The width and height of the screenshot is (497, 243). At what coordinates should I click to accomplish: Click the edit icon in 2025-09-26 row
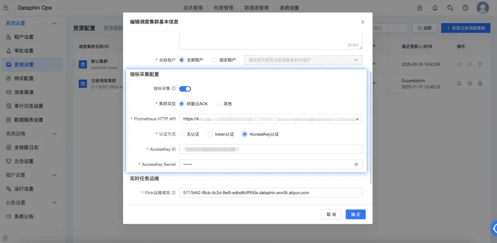point(459,65)
